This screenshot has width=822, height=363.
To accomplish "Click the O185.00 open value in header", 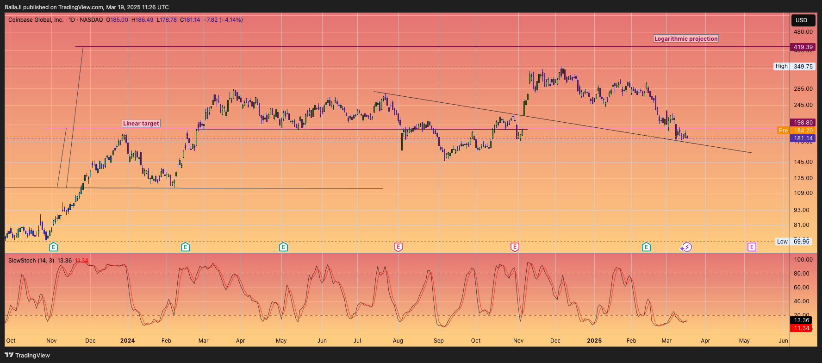I will point(117,20).
